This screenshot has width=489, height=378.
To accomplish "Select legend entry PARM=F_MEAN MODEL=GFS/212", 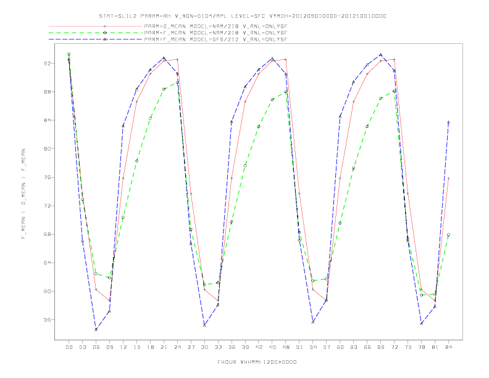I will point(215,40).
